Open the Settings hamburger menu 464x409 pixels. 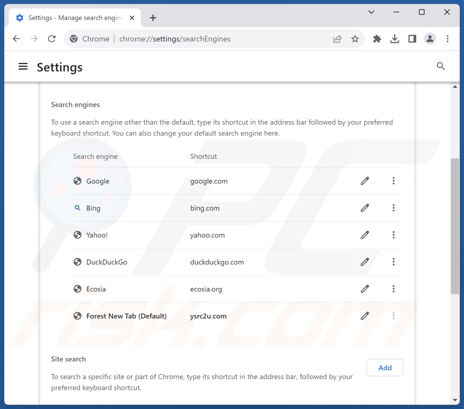point(23,67)
